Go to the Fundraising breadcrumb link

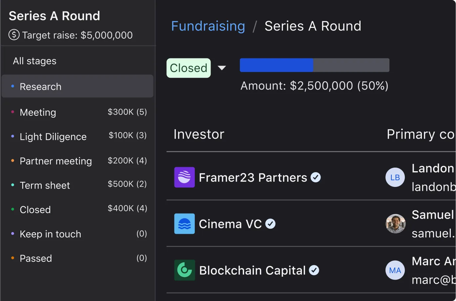(208, 26)
